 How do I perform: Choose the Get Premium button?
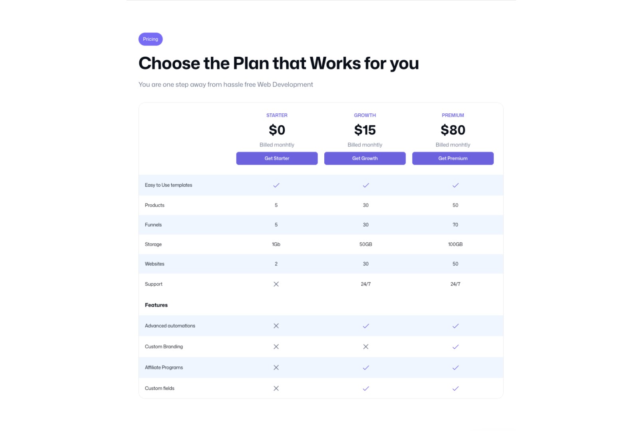453,158
